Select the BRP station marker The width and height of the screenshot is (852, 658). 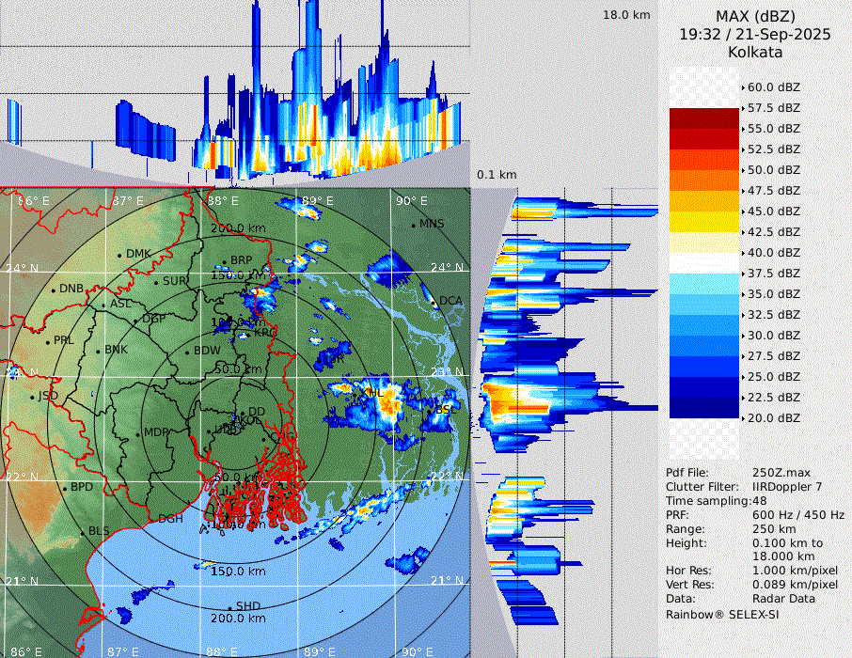(225, 262)
